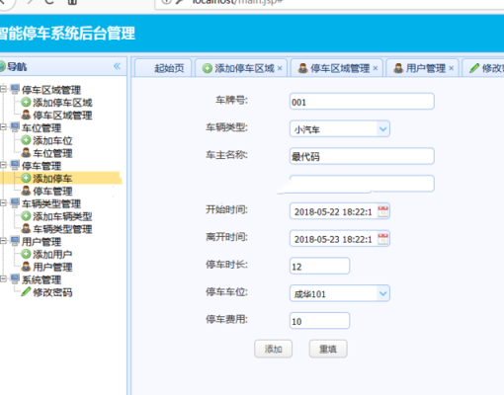Click the 添加 submit button
The height and width of the screenshot is (395, 504).
pyautogui.click(x=273, y=349)
